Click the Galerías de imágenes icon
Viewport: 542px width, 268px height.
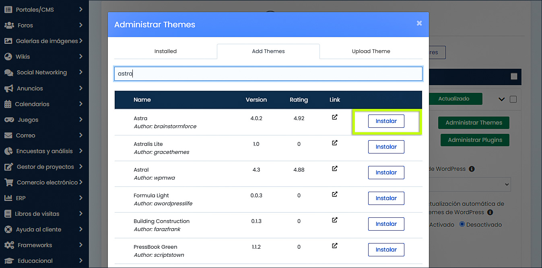pyautogui.click(x=8, y=41)
